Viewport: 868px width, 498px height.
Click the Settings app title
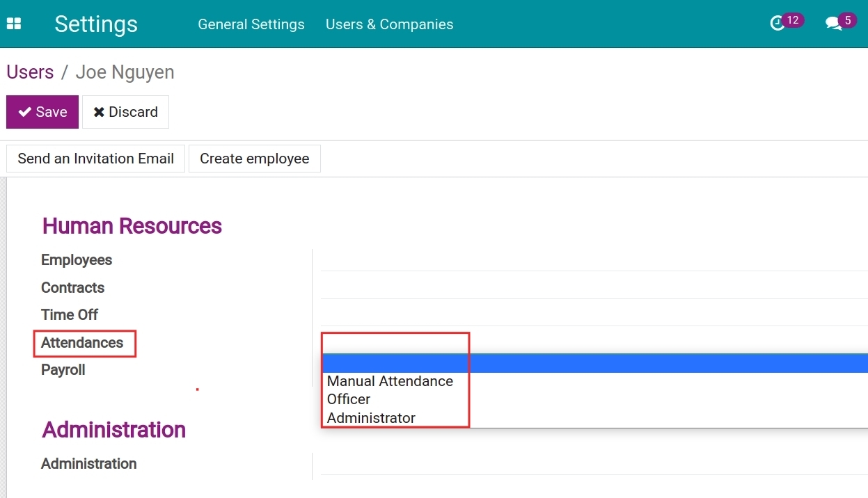point(96,24)
